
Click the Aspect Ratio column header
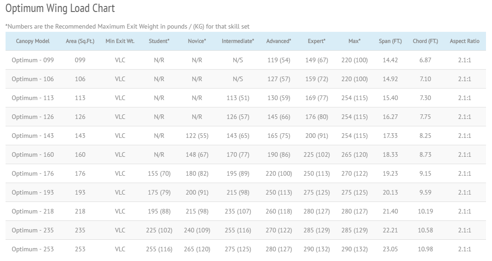tap(464, 41)
